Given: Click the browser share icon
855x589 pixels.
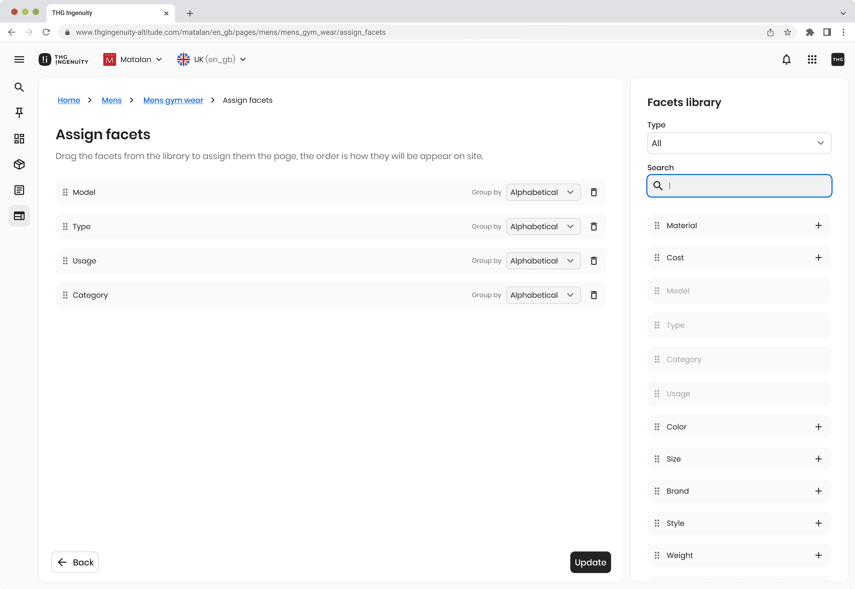Looking at the screenshot, I should (x=770, y=32).
